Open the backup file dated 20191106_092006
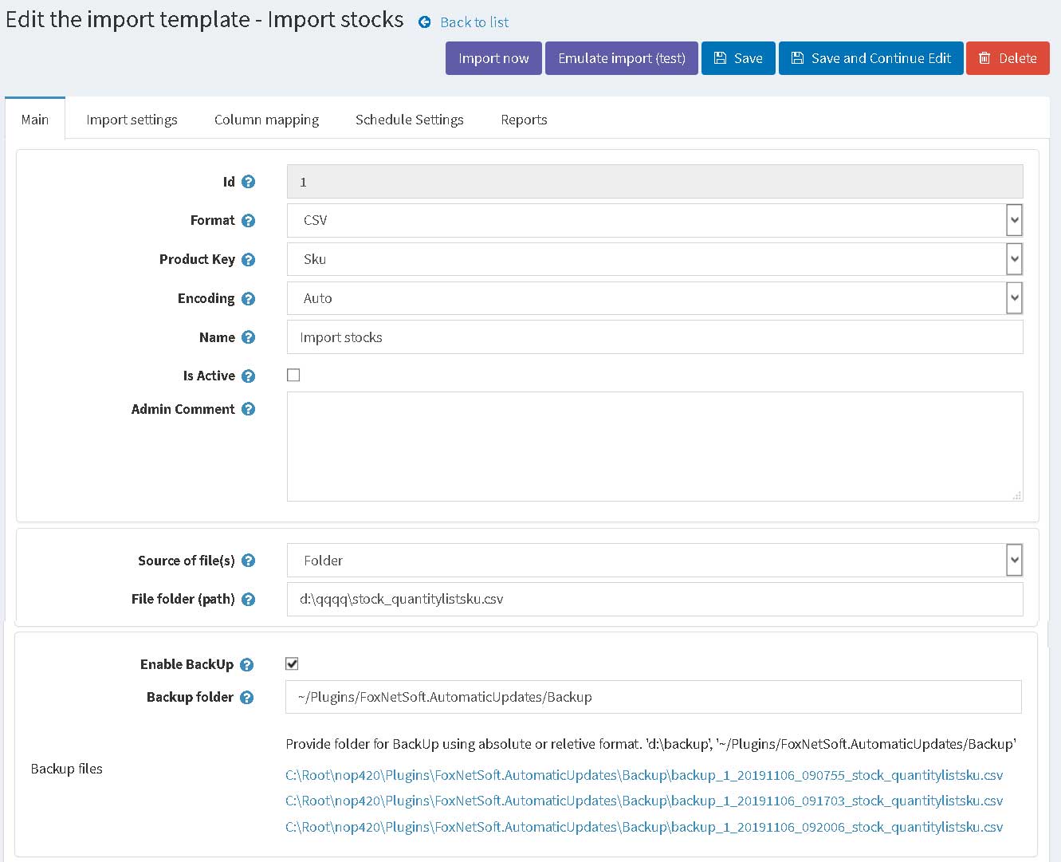 tap(643, 828)
